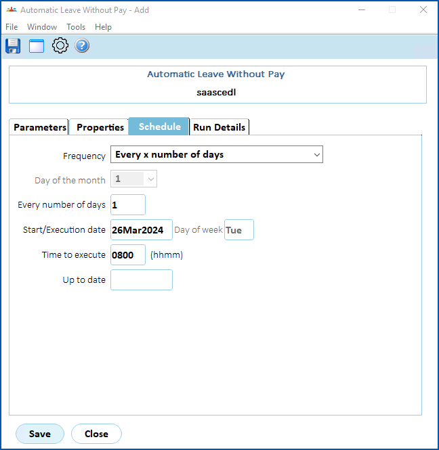
Task: Select the Schedule tab
Action: pos(159,127)
